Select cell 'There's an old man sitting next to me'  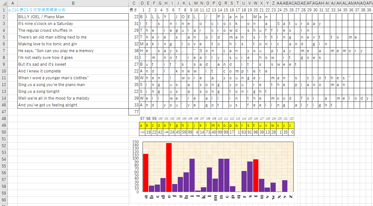(73, 37)
